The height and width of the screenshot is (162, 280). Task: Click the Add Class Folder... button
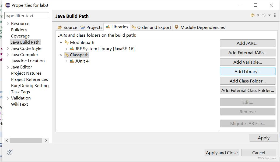(247, 81)
